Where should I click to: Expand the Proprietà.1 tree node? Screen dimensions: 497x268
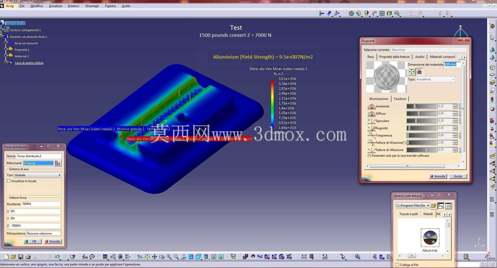6,48
